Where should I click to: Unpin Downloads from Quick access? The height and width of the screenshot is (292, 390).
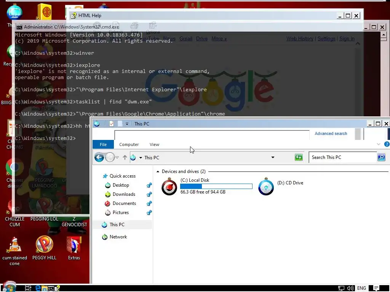[149, 194]
